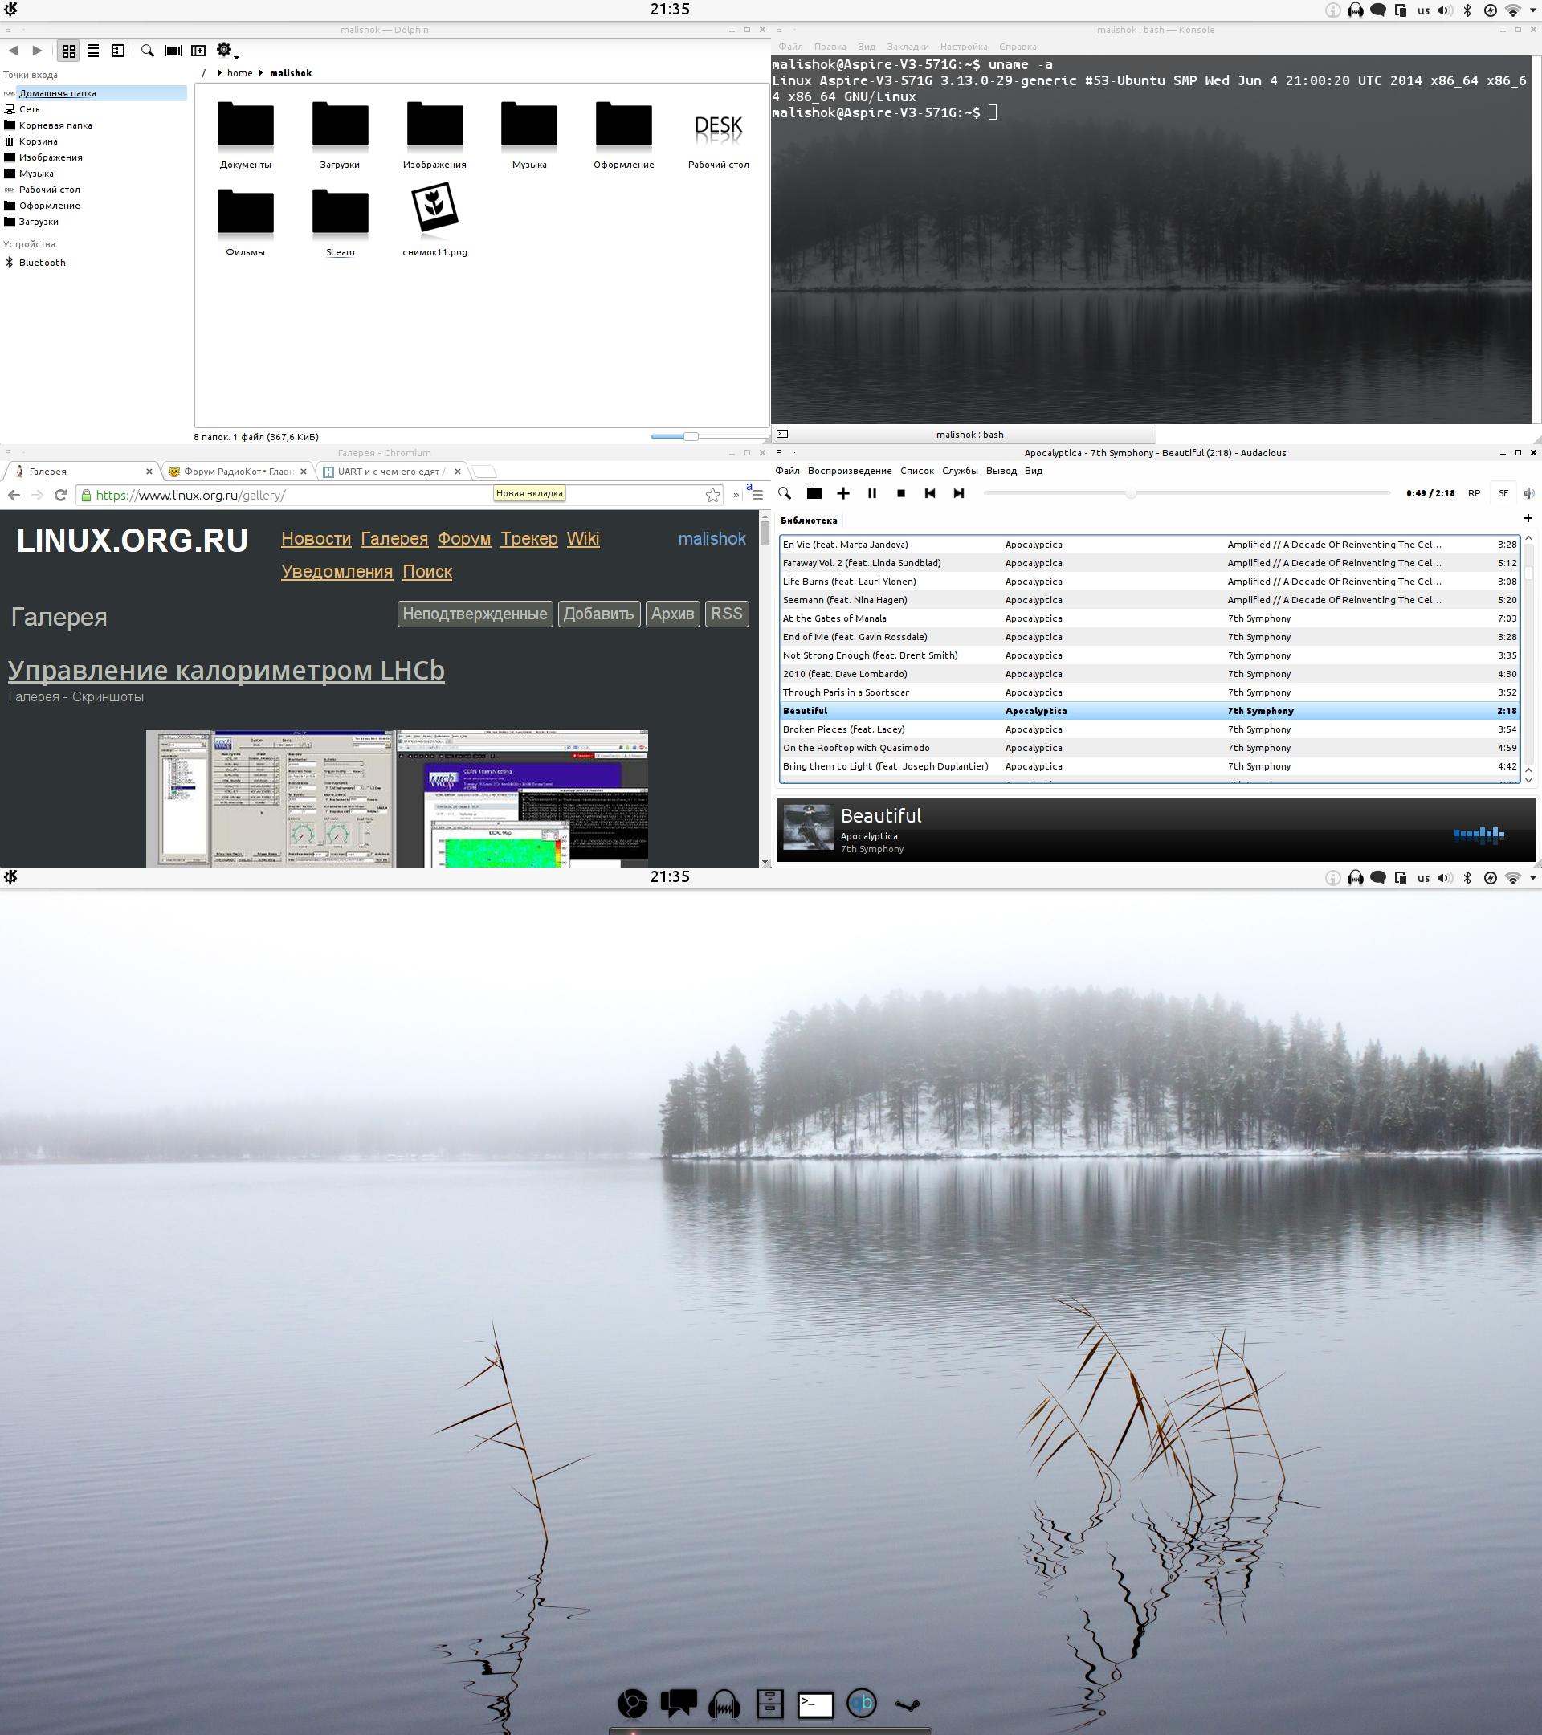Switch Dolphin to details list view

[93, 51]
